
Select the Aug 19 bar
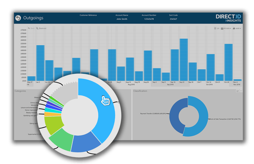click(x=139, y=76)
